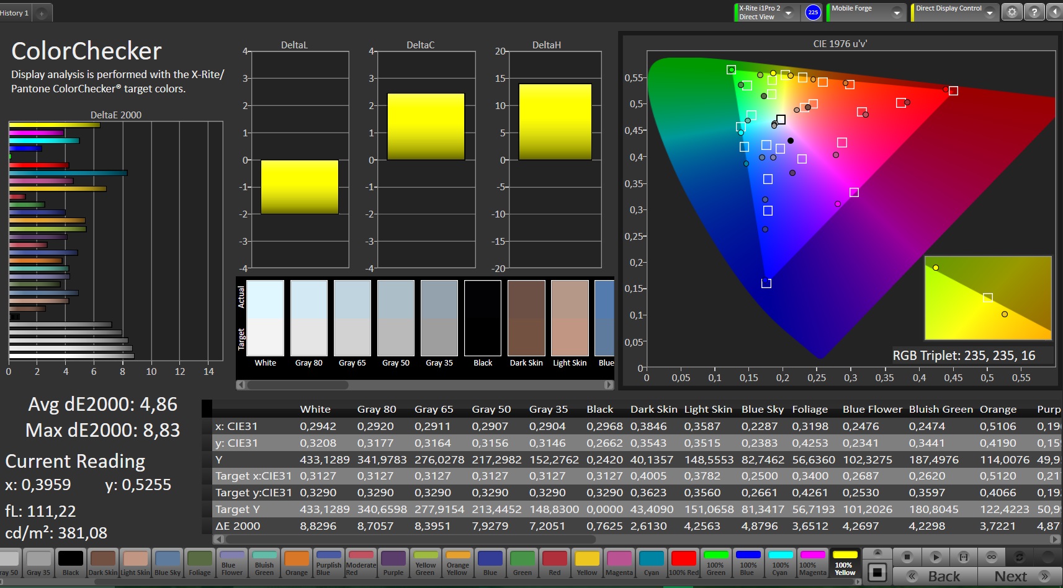The image size is (1063, 588).
Task: Select the Orange Yellow swatch
Action: pyautogui.click(x=458, y=563)
